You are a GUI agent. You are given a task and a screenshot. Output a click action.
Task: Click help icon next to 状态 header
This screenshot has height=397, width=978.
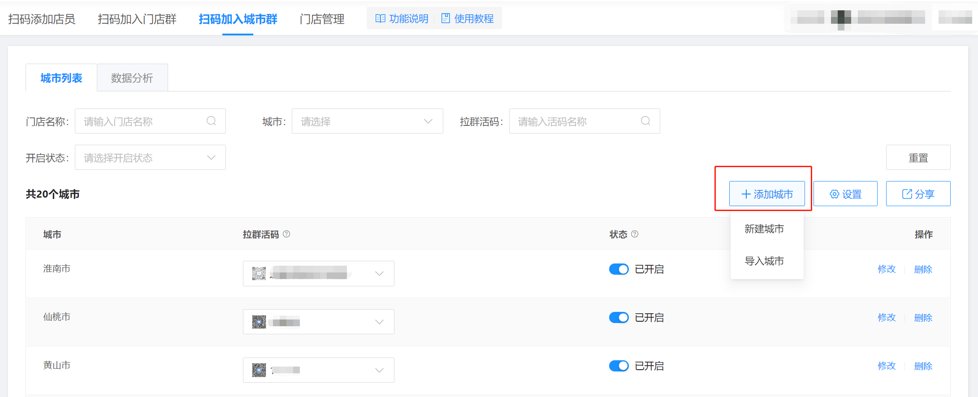[x=635, y=234]
